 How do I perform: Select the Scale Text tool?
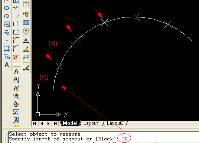coord(16,112)
